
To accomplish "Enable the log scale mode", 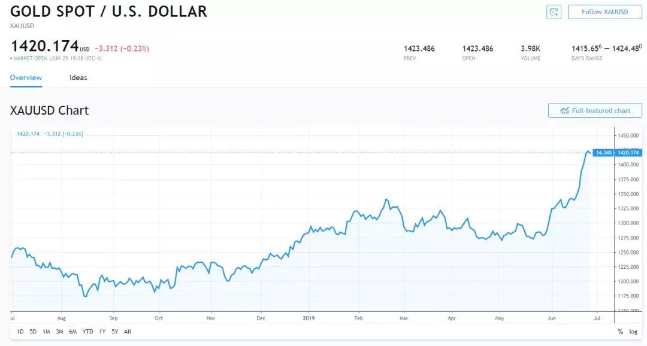I will (x=633, y=331).
